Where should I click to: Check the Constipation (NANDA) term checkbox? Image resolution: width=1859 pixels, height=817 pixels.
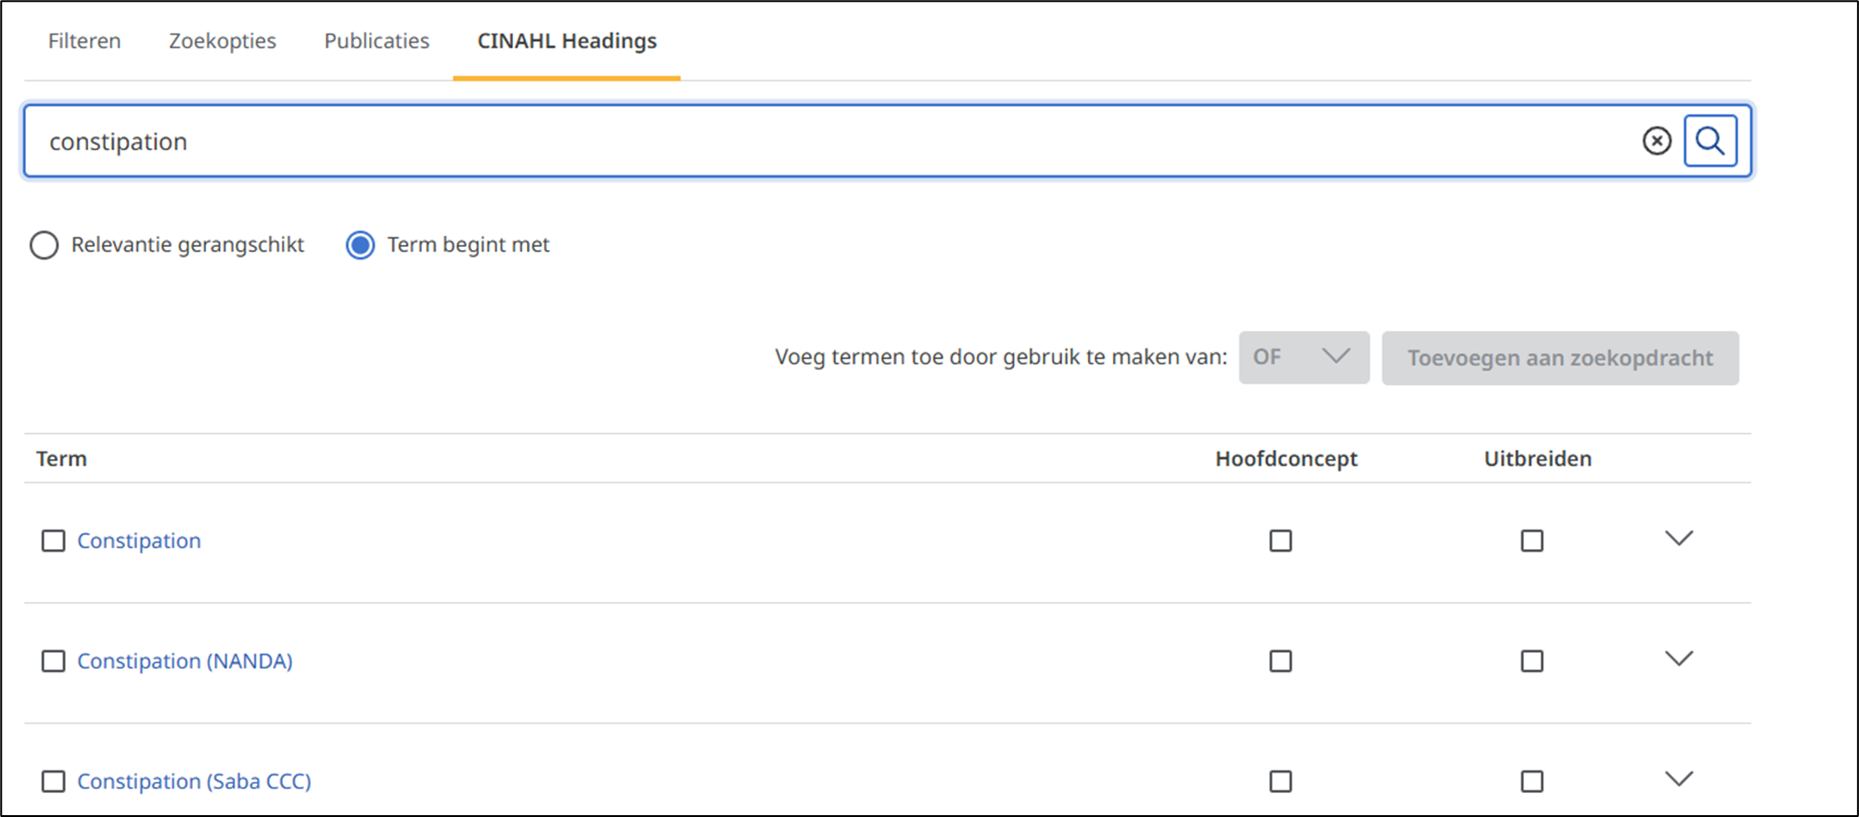(54, 661)
